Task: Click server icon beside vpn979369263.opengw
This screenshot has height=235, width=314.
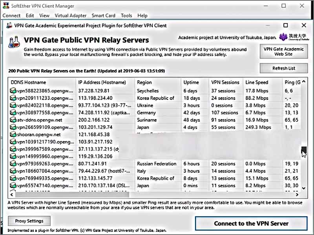Action: (13, 164)
